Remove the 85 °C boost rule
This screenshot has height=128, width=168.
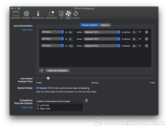pos(146,39)
